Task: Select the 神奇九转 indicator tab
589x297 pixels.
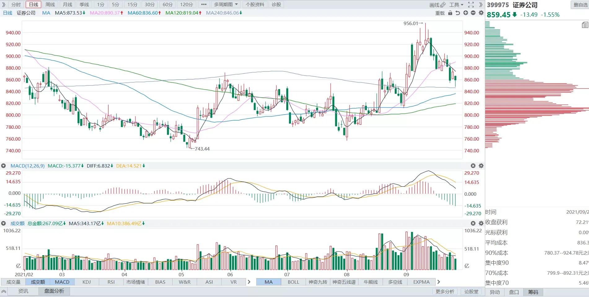Action: point(318,282)
